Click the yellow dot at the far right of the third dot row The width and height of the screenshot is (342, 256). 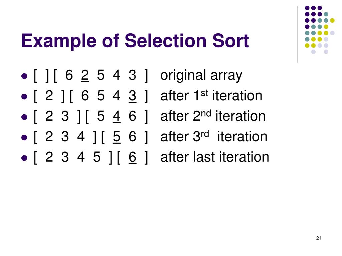point(332,20)
